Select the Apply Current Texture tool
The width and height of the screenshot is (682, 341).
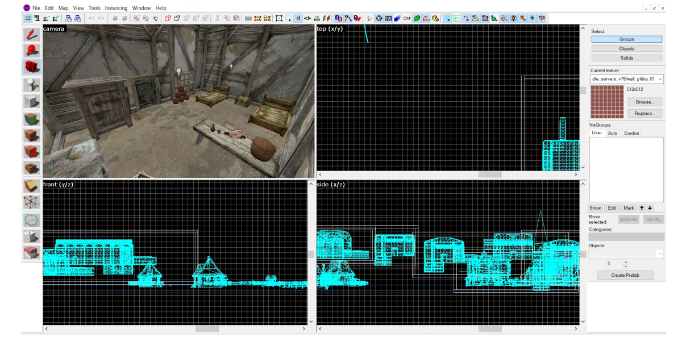(x=31, y=136)
